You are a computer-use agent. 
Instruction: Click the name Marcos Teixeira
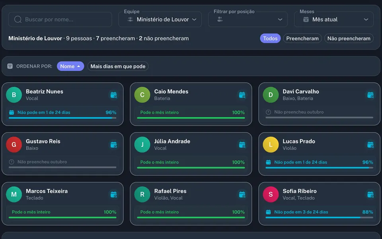[47, 191]
